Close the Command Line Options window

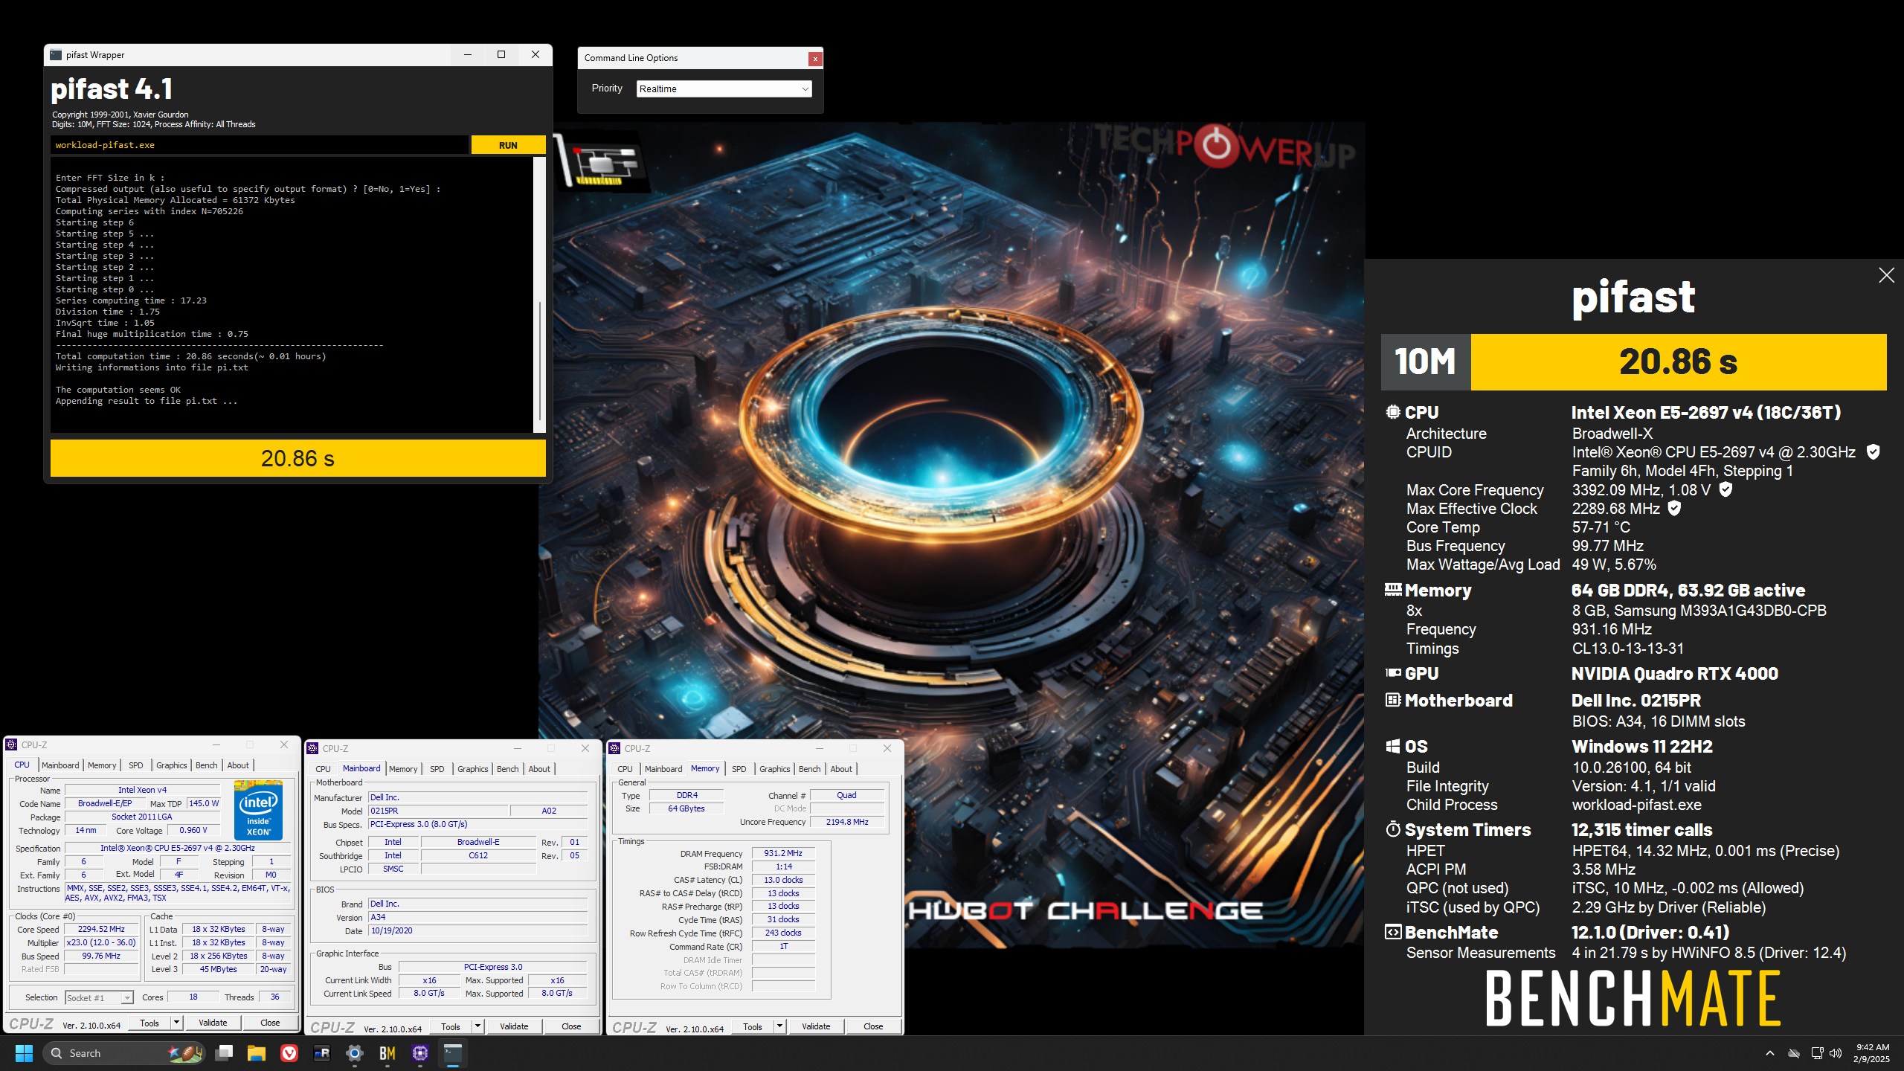click(815, 58)
